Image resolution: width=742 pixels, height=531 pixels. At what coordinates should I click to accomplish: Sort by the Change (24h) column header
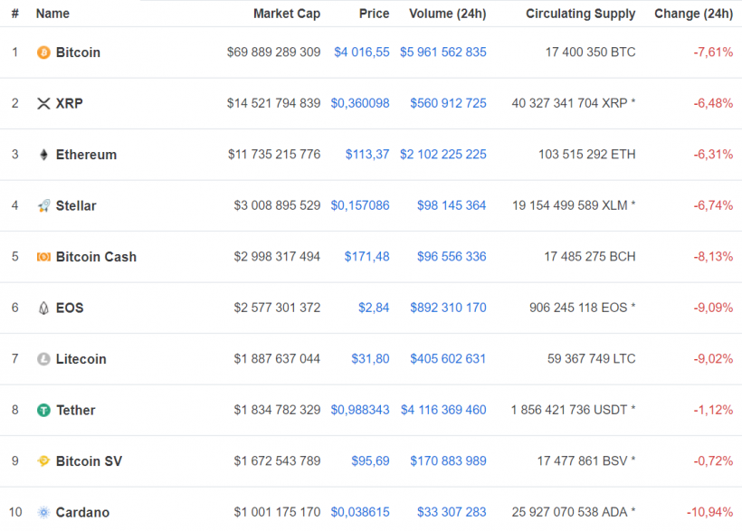pos(694,14)
